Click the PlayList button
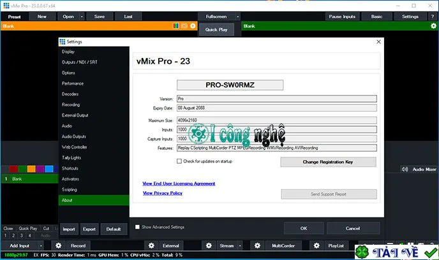This screenshot has height=260, width=439. click(336, 245)
